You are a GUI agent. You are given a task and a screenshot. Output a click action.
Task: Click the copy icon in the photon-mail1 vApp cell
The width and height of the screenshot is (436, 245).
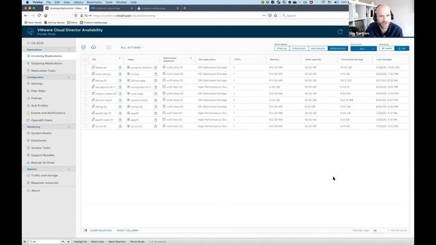coord(155,100)
